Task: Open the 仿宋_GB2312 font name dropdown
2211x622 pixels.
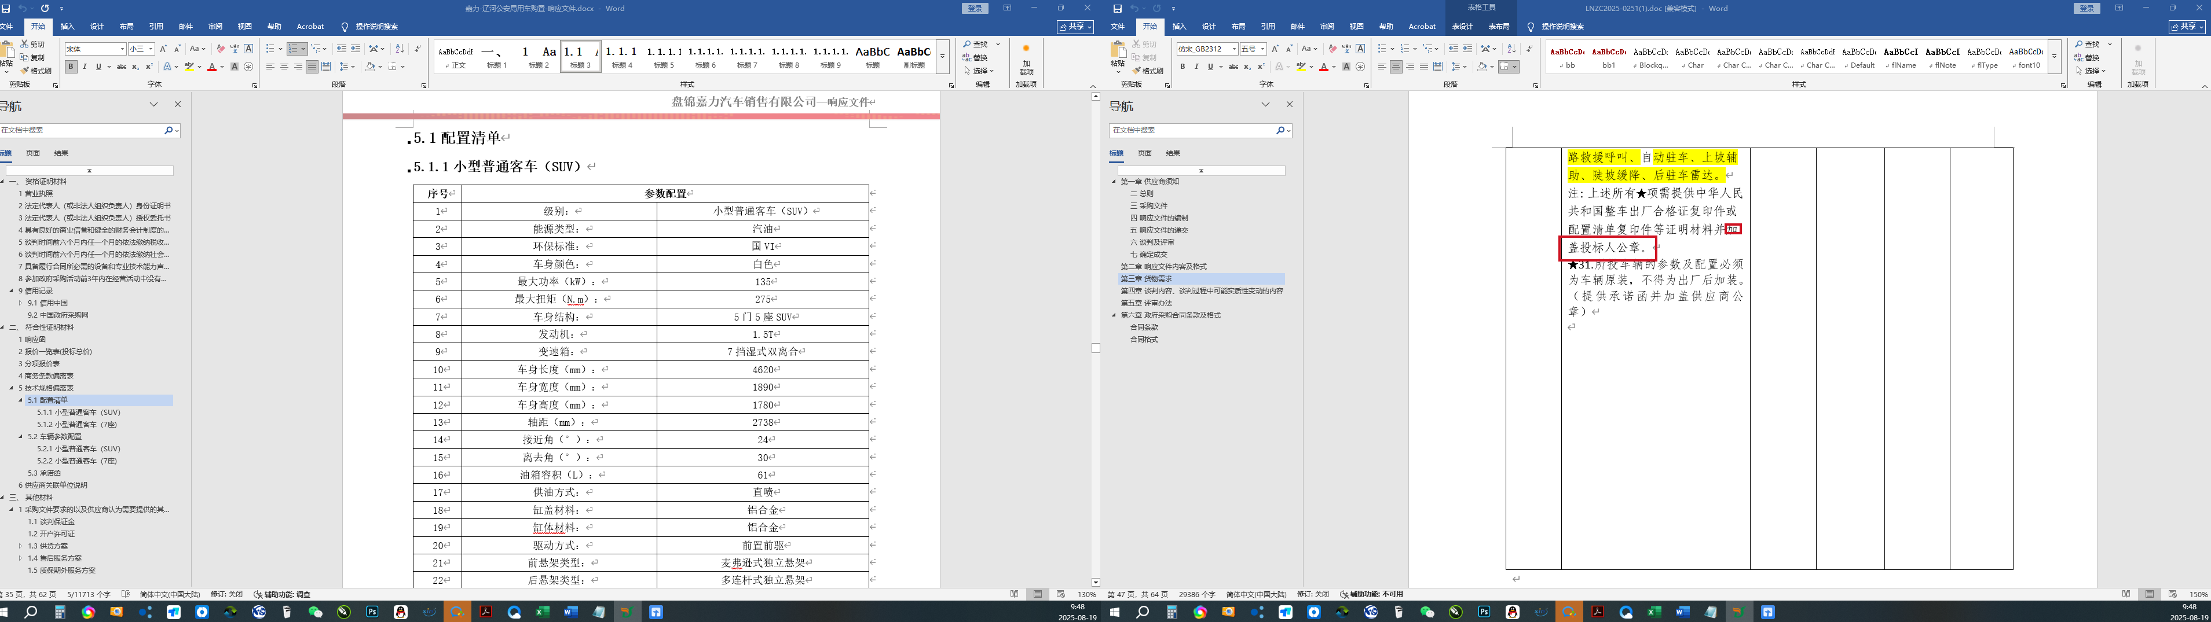Action: (x=1234, y=49)
